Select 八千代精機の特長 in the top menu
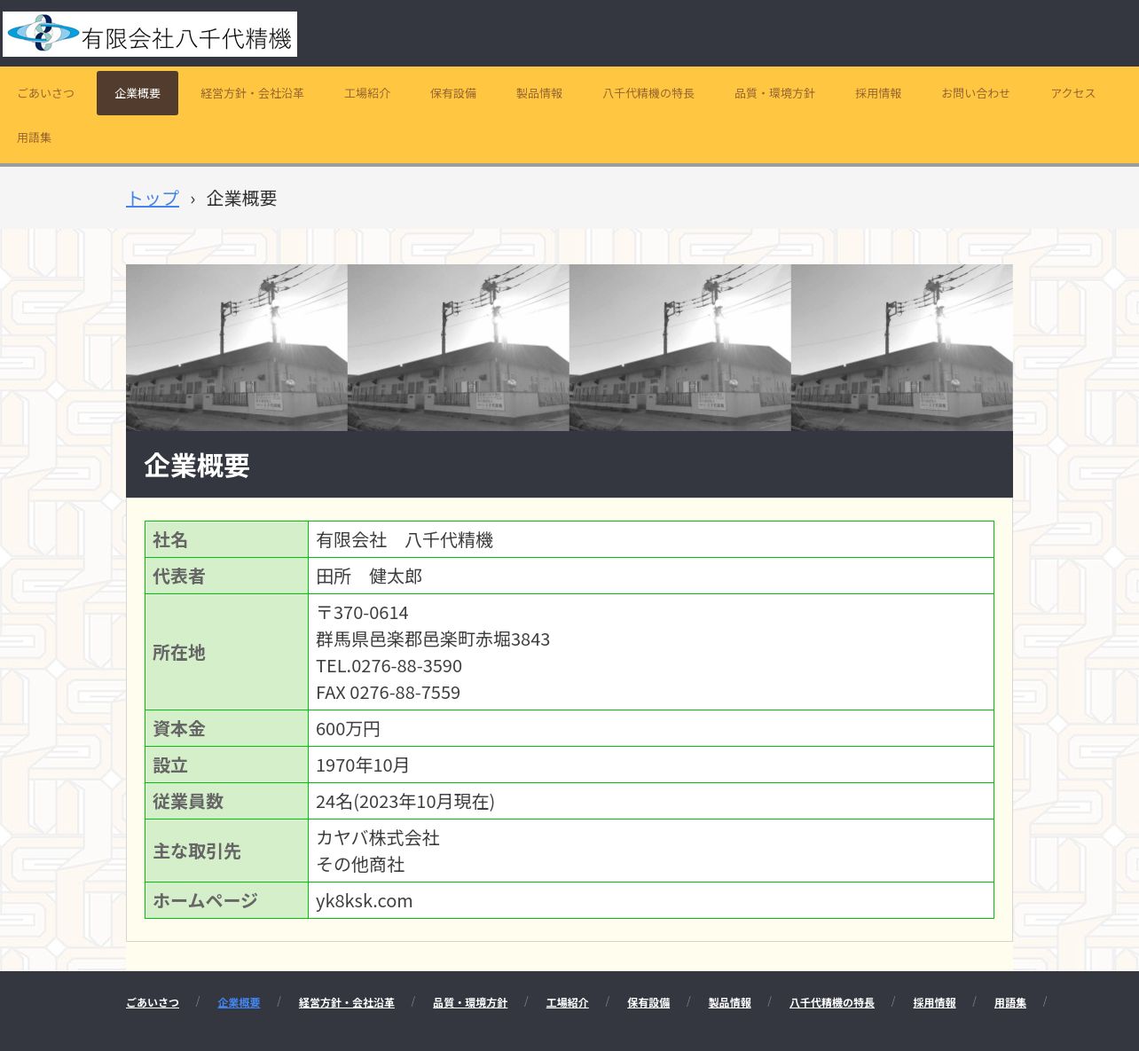The height and width of the screenshot is (1051, 1139). point(648,93)
